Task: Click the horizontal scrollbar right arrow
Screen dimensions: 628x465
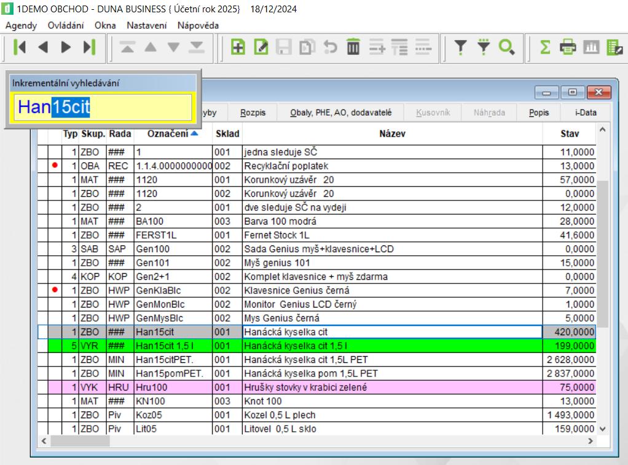Action: coord(591,441)
